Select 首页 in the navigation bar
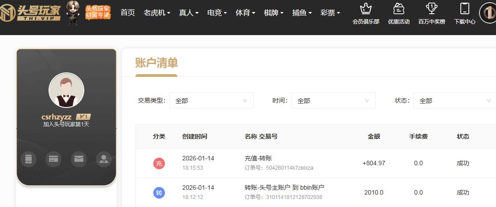Viewport: 496px width, 207px height. tap(127, 13)
